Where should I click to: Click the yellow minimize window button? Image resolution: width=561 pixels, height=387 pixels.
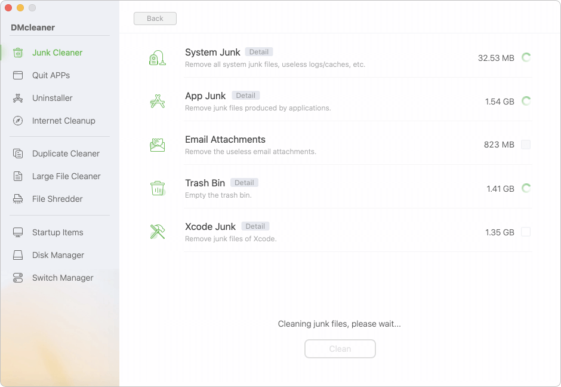[20, 8]
